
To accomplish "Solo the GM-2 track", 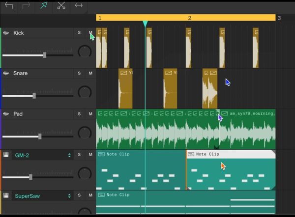I will (x=79, y=155).
